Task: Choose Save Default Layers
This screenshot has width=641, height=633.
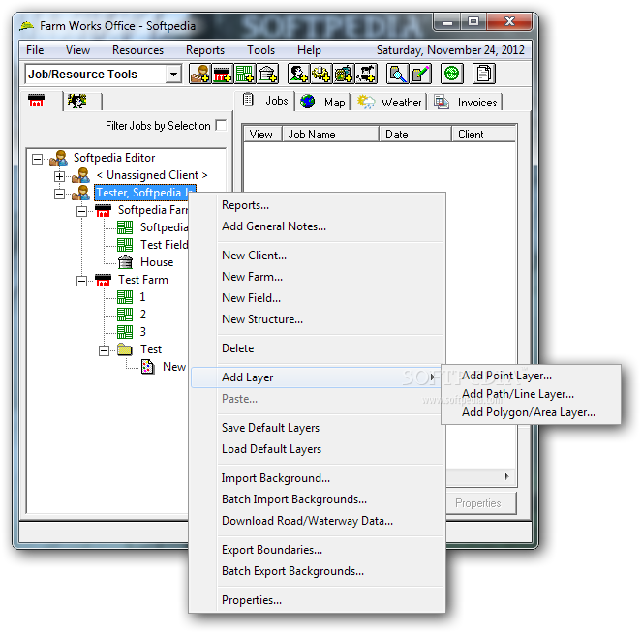Action: (318, 428)
